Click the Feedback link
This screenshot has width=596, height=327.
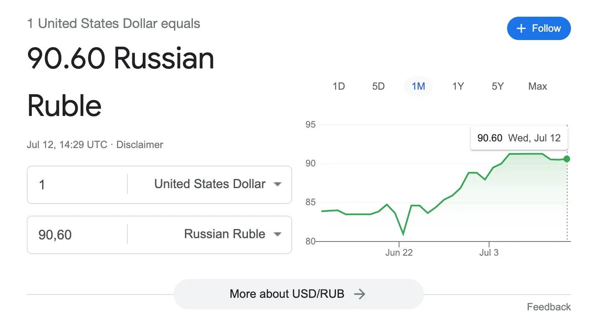[548, 307]
